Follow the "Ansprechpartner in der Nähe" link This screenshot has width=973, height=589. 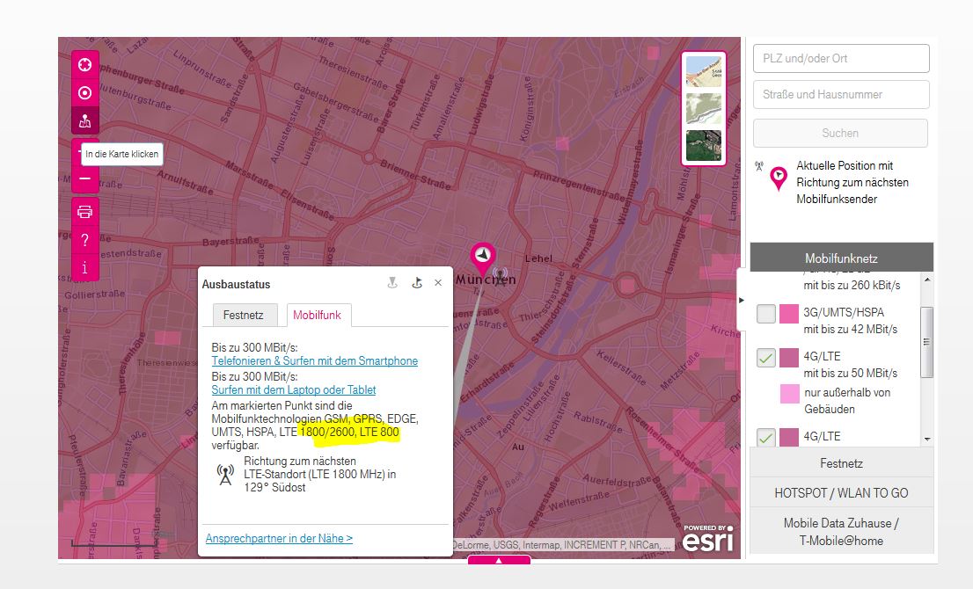pyautogui.click(x=279, y=538)
